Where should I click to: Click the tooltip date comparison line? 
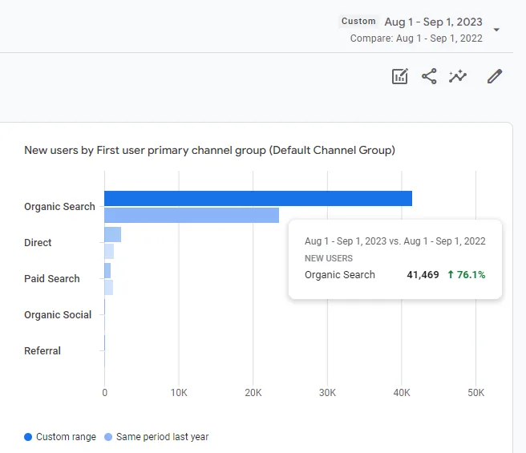click(x=395, y=241)
